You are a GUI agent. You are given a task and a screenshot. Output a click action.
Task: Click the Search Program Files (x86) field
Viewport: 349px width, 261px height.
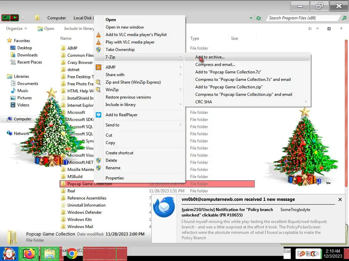coord(303,18)
